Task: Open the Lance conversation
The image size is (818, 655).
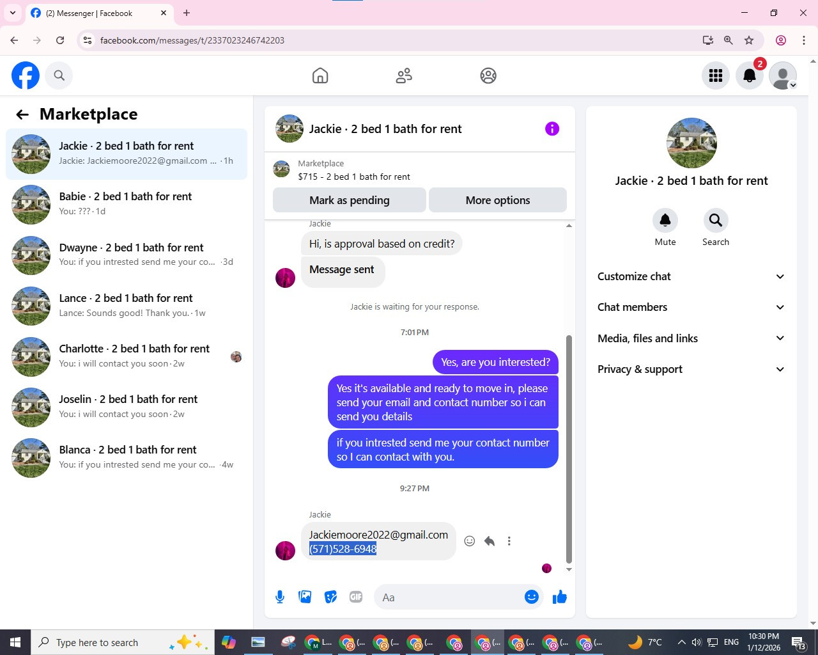Action: click(x=127, y=306)
